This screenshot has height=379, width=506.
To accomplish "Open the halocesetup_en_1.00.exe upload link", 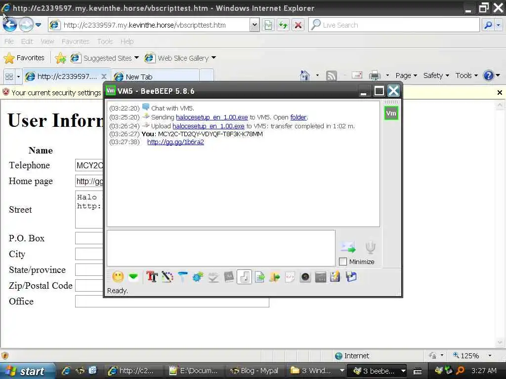I will click(x=209, y=126).
